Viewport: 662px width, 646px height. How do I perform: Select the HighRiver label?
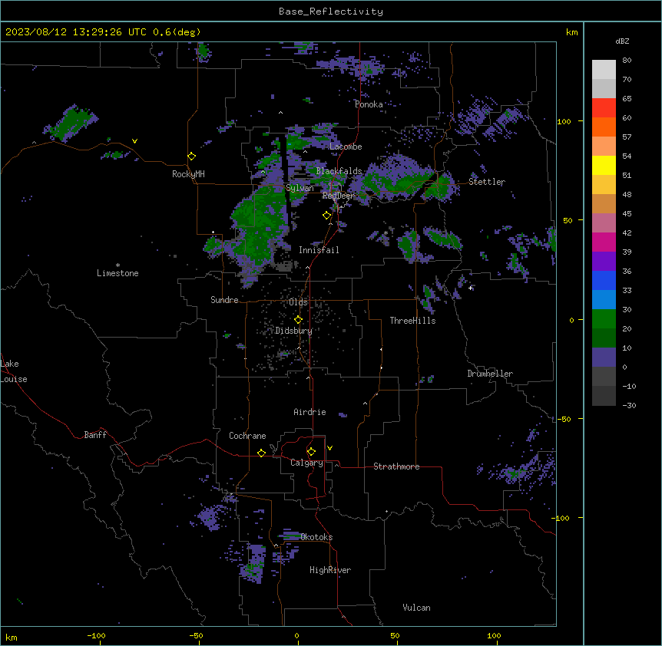pyautogui.click(x=330, y=570)
